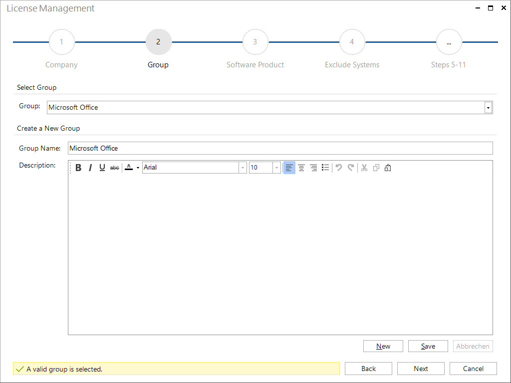This screenshot has width=511, height=383.
Task: Save the group with Save button
Action: [x=428, y=346]
